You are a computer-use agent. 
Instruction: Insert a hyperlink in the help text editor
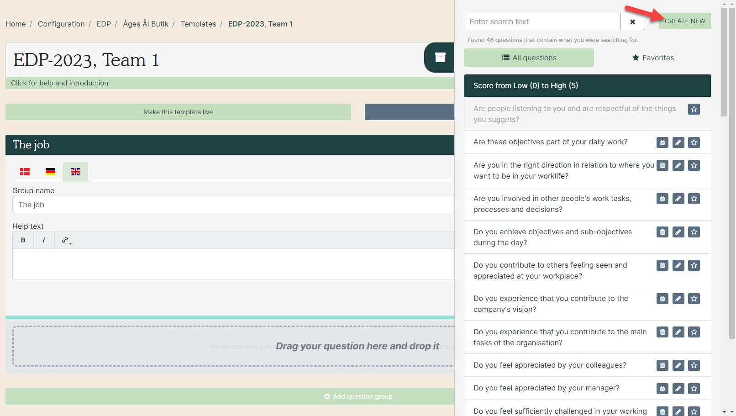click(64, 240)
